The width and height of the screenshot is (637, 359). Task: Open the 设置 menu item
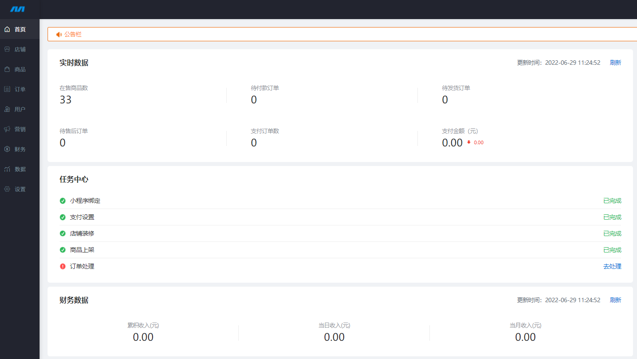(x=20, y=189)
